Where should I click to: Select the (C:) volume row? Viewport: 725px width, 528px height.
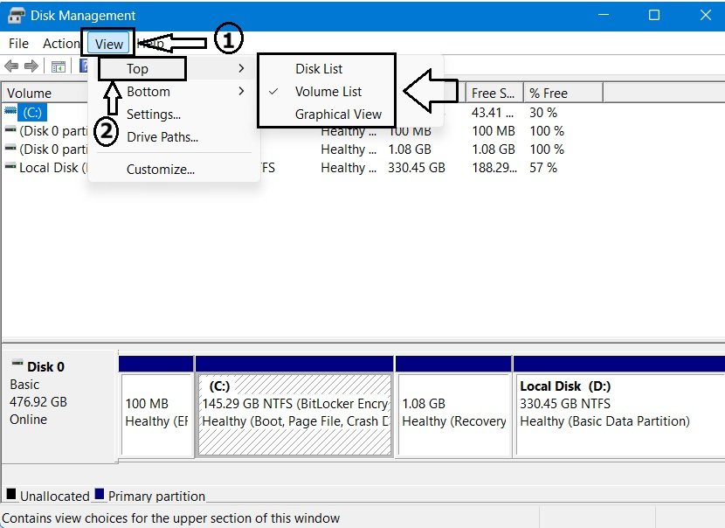[x=32, y=113]
